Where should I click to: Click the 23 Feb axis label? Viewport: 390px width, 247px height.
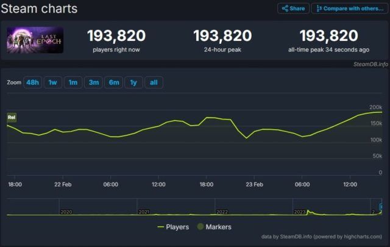(x=254, y=185)
